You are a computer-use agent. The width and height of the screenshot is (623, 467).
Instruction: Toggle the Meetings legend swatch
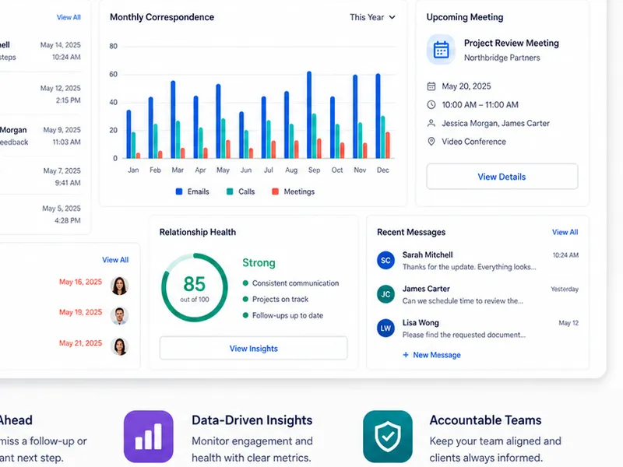tap(275, 191)
